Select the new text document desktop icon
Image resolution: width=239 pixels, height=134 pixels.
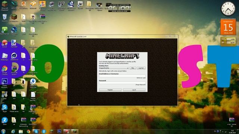[x=33, y=96]
